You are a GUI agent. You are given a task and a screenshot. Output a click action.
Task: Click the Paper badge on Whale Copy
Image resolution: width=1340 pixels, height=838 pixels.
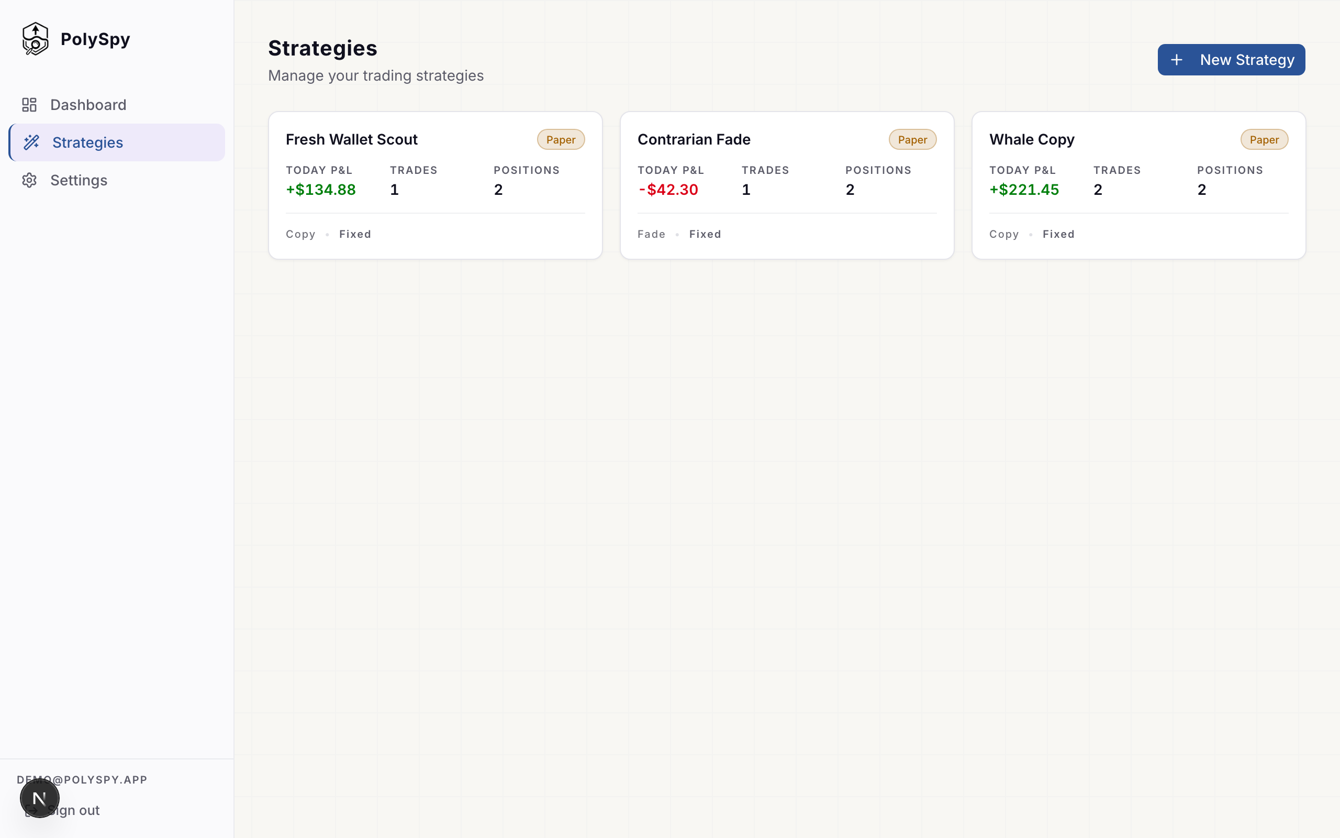pyautogui.click(x=1264, y=140)
